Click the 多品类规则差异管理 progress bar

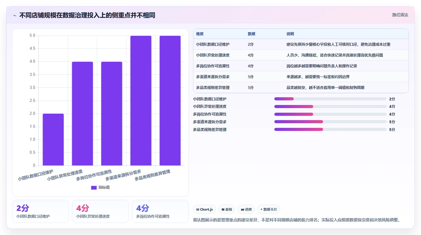click(x=330, y=130)
